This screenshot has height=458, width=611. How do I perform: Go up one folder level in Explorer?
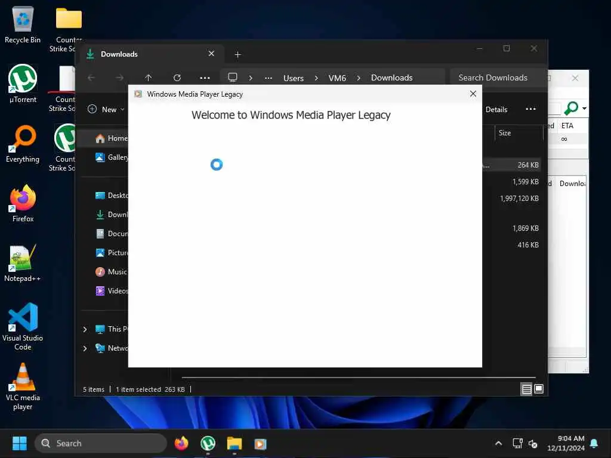pos(148,78)
